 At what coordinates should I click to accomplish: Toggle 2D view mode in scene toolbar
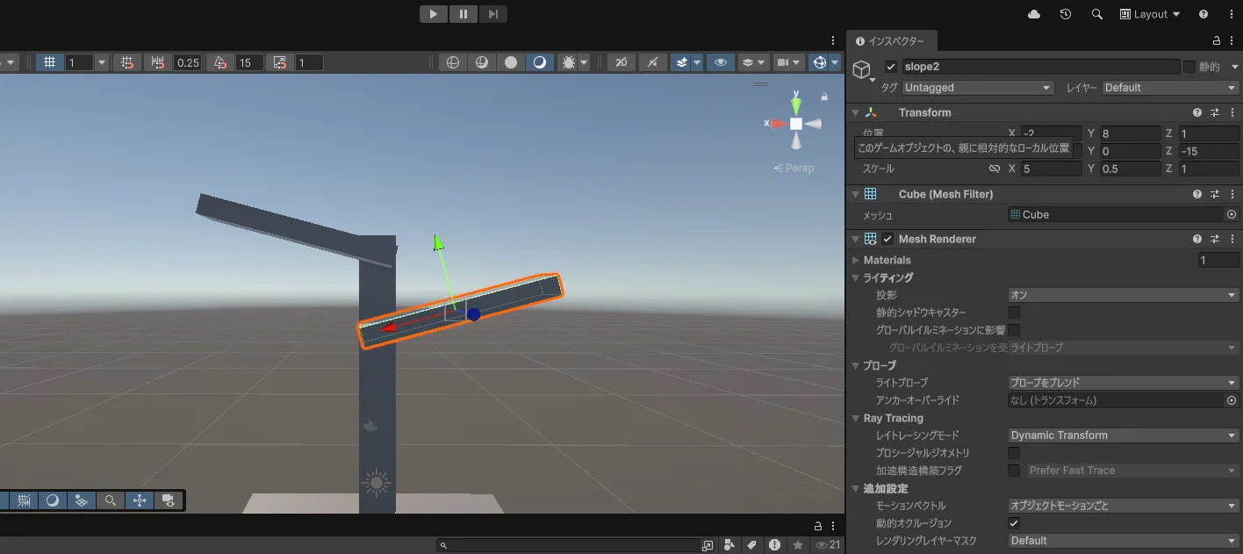[x=621, y=62]
